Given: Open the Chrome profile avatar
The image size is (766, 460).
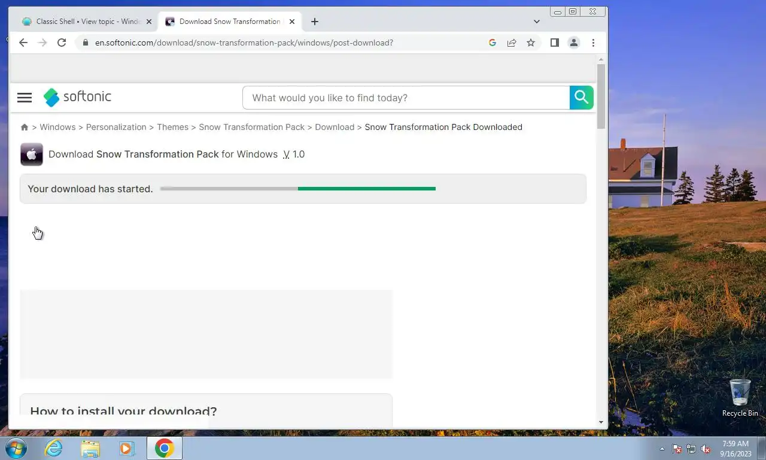Looking at the screenshot, I should pyautogui.click(x=574, y=43).
